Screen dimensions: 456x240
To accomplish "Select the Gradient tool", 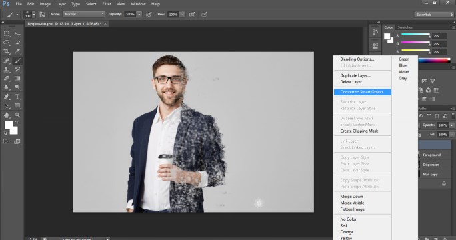I will coord(17,78).
